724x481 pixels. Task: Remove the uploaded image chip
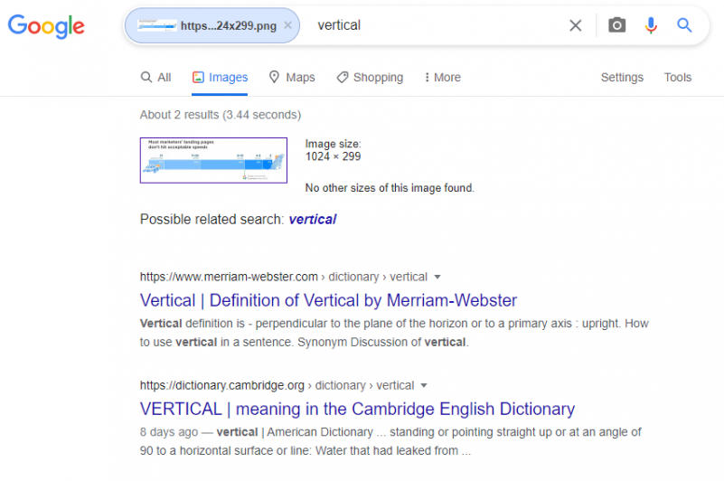pyautogui.click(x=287, y=25)
